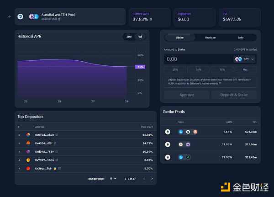Open link icon next to address ending 7689

57,151
